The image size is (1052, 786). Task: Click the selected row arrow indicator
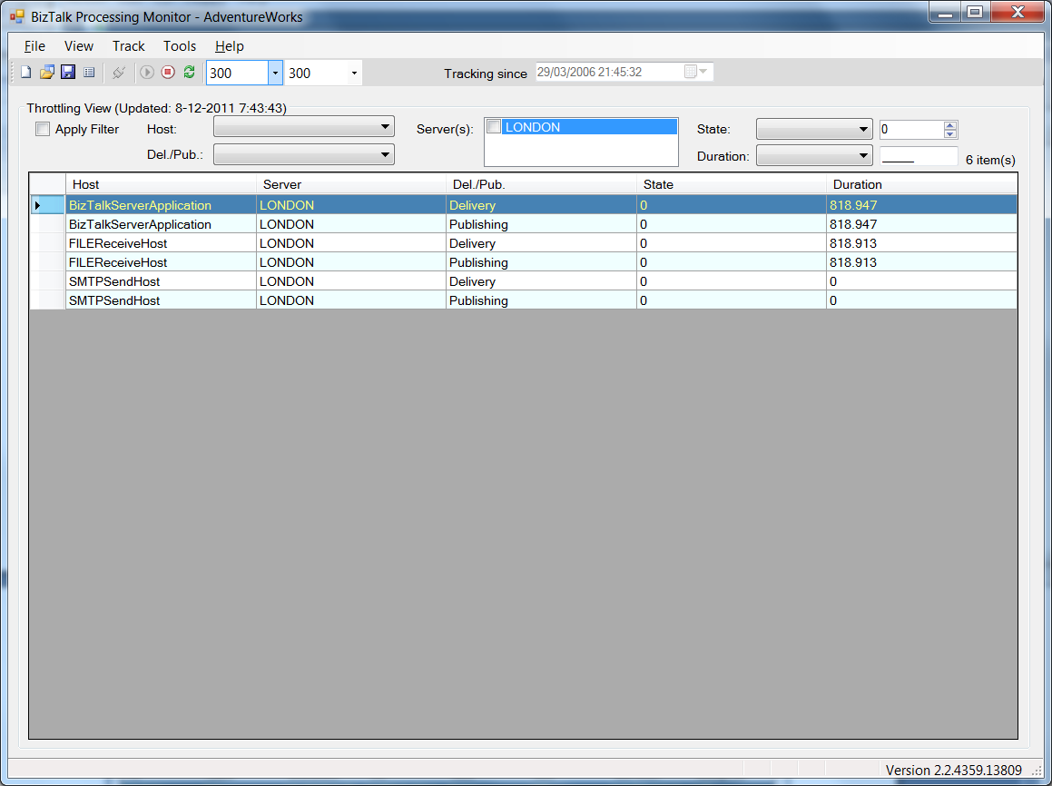coord(37,205)
